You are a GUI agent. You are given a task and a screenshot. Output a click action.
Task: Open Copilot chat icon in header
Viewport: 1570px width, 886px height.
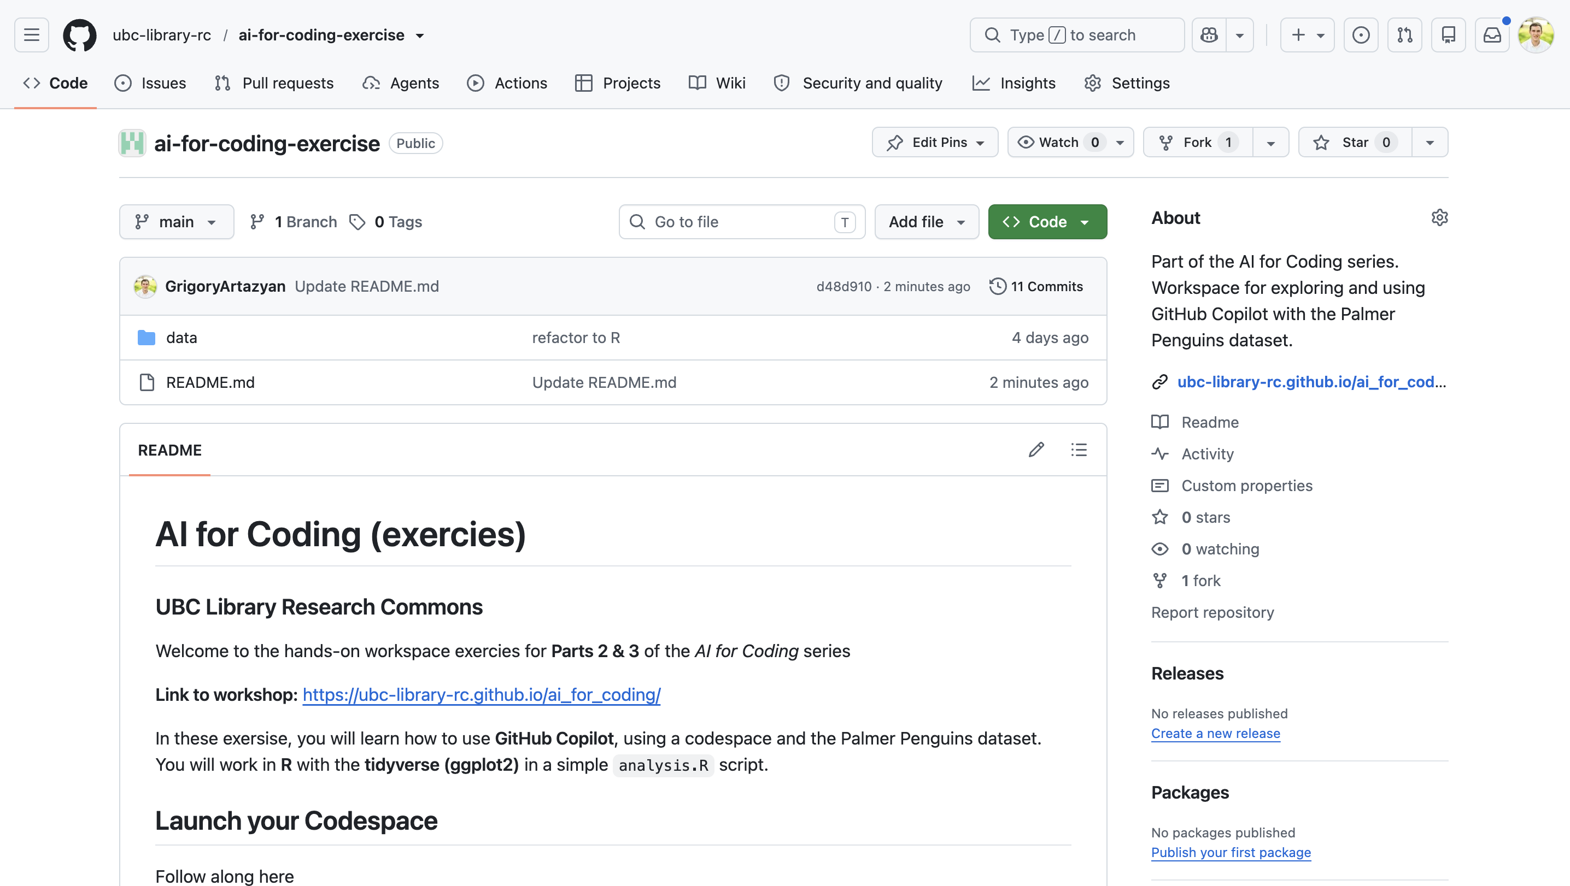1209,35
